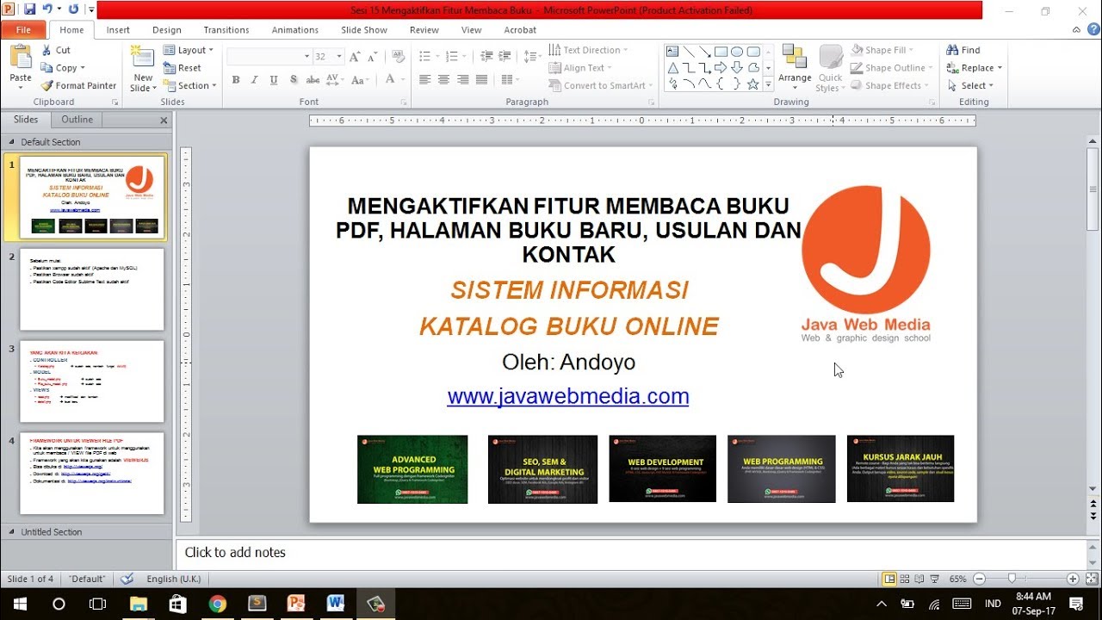Viewport: 1102px width, 620px height.
Task: Click the Increase Font Size icon
Action: (x=356, y=56)
